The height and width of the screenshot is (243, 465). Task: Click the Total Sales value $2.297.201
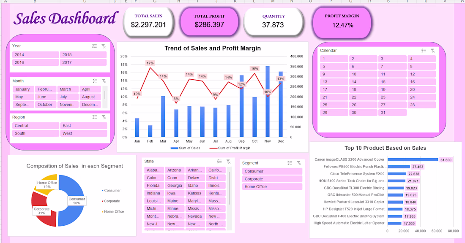(x=148, y=25)
